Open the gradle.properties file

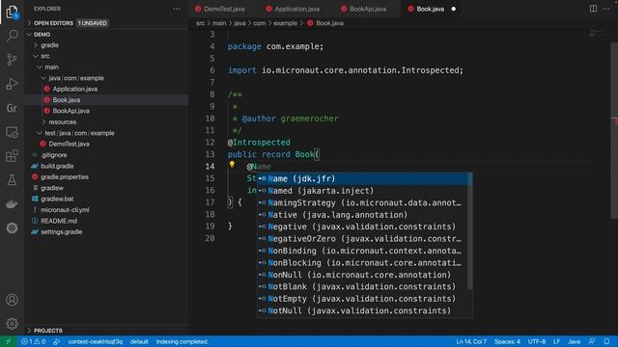pyautogui.click(x=107, y=177)
